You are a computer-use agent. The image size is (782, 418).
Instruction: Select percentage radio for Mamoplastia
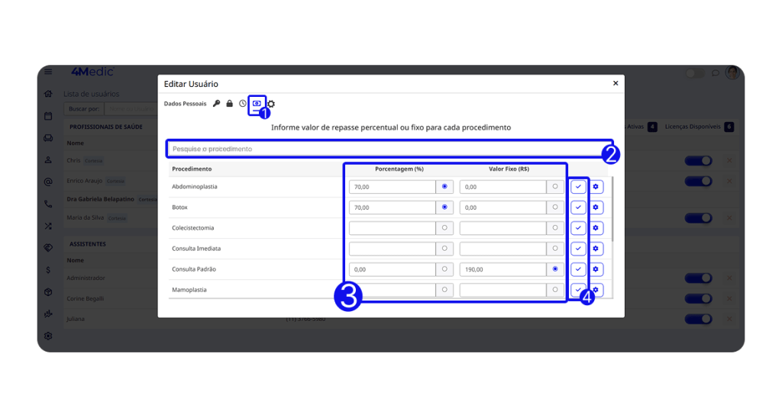(x=444, y=289)
